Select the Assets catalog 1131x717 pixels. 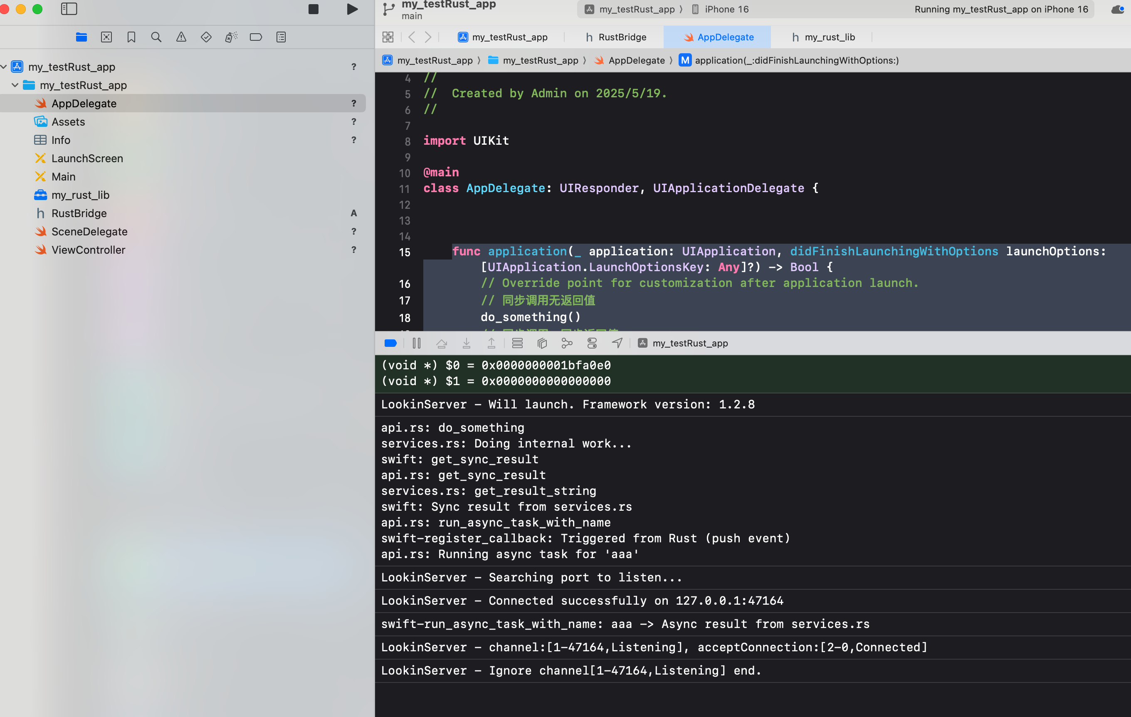click(183, 122)
